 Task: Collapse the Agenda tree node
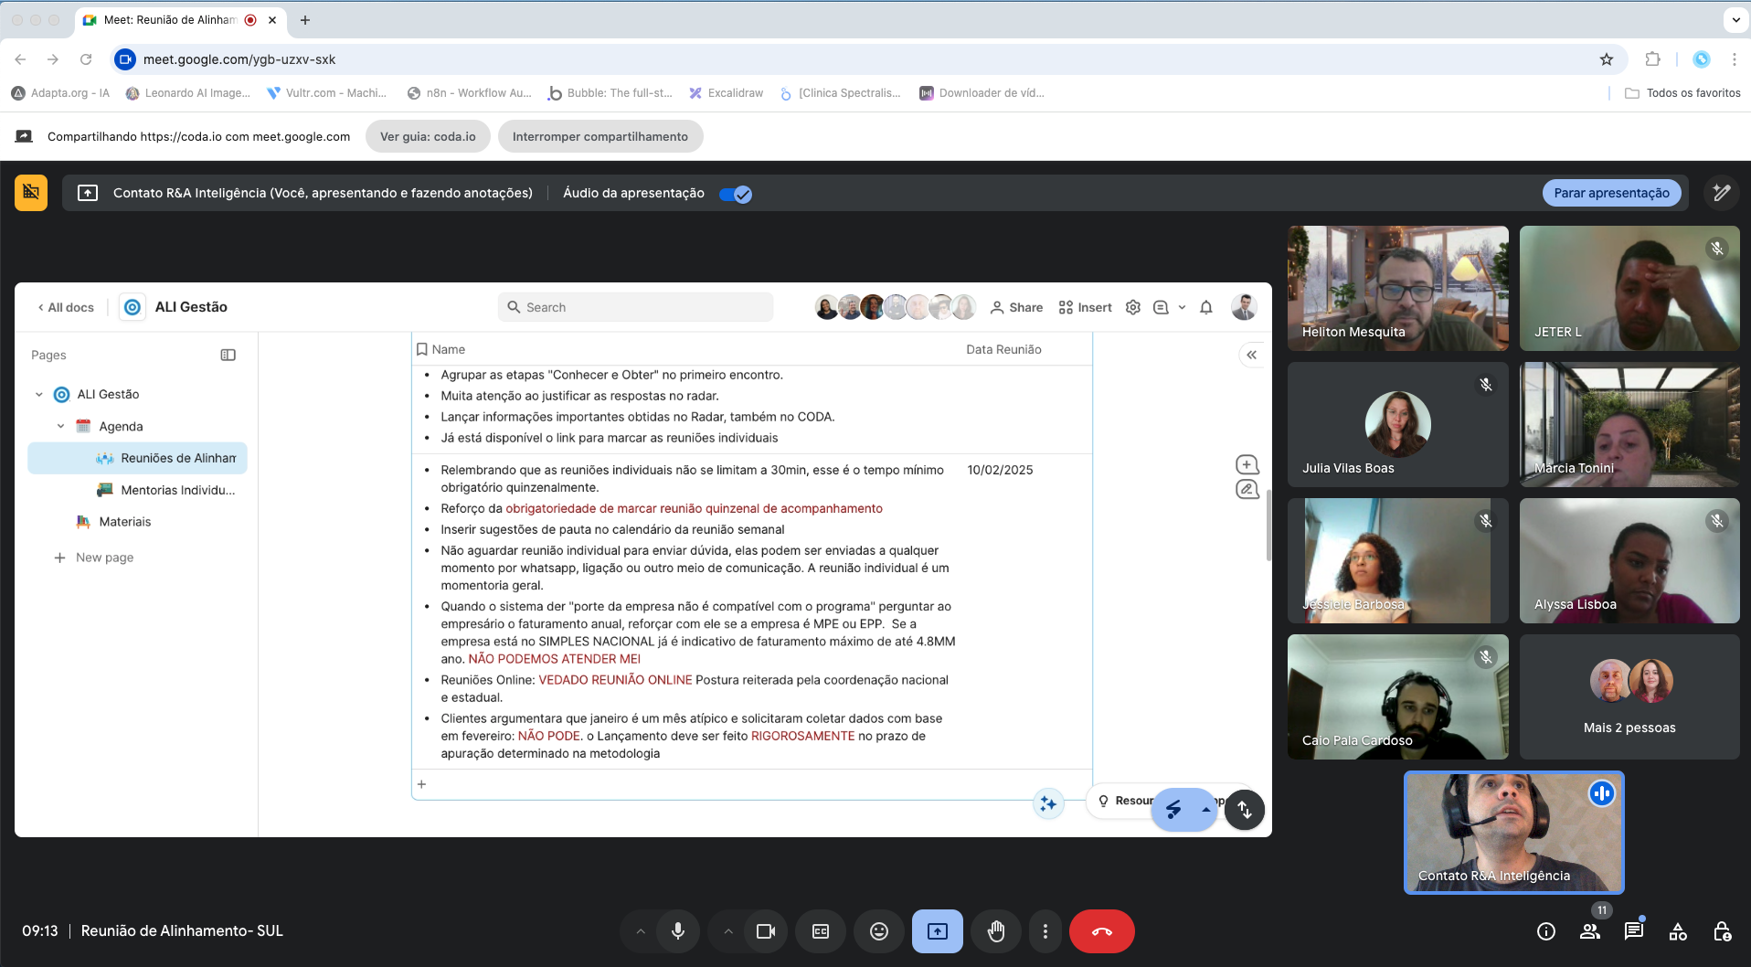pos(61,426)
